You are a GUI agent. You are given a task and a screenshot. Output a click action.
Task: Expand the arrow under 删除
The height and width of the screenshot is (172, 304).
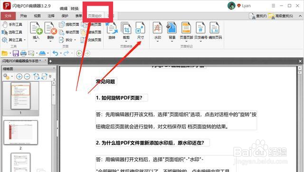[50, 41]
